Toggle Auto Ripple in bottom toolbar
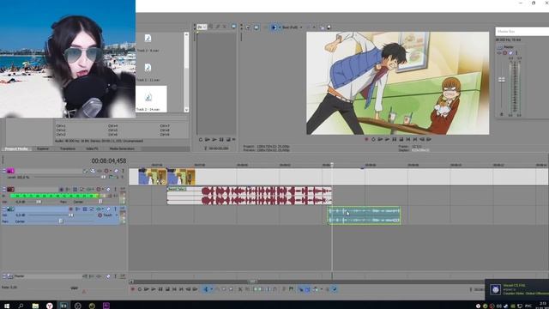This screenshot has height=309, width=549. [316, 289]
